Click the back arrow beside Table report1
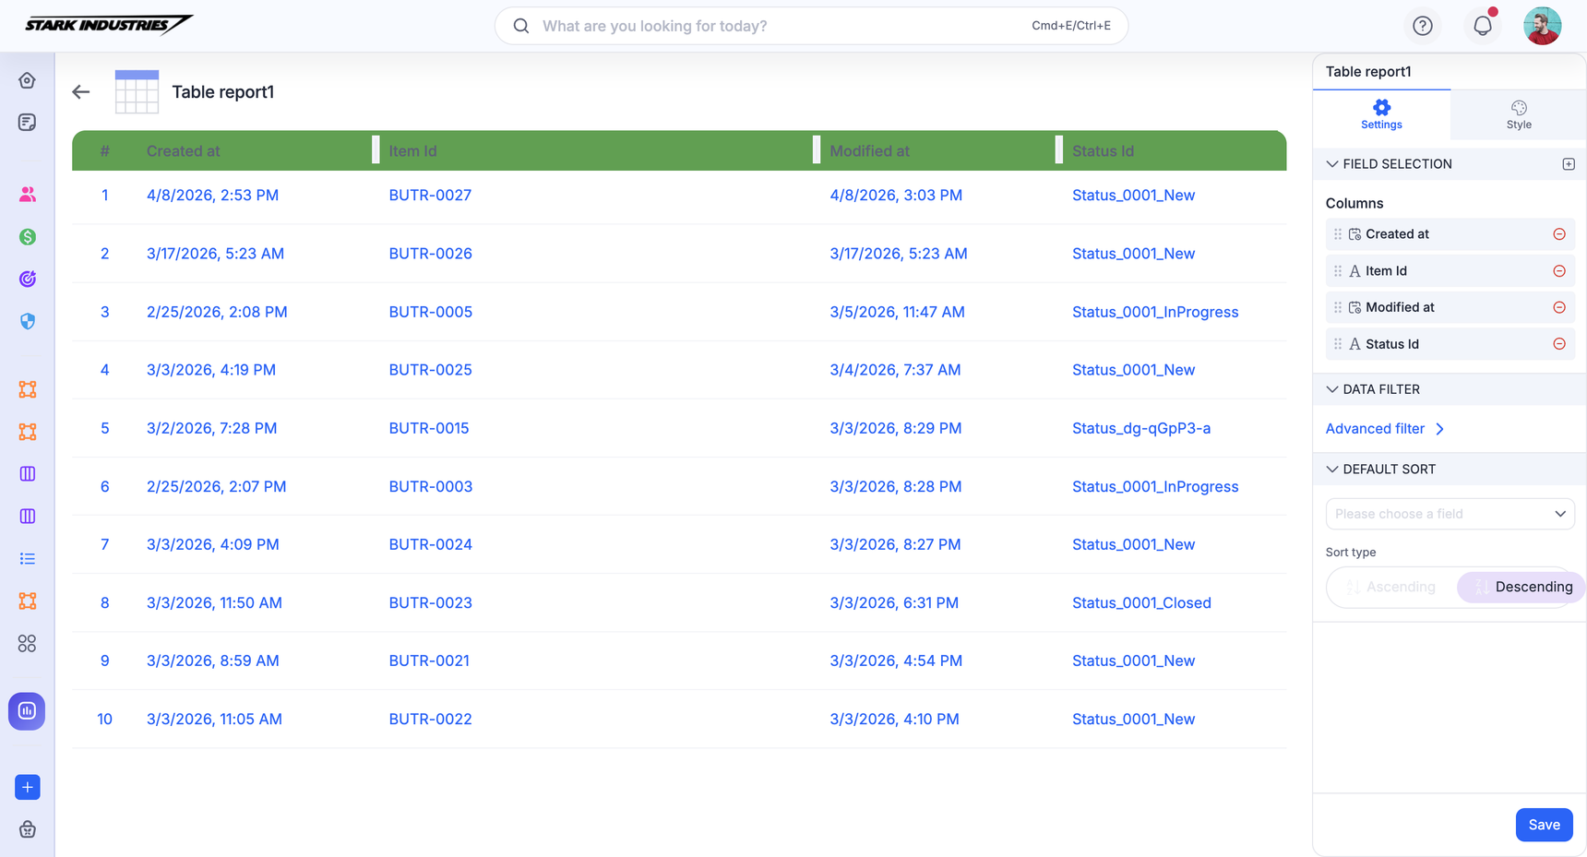This screenshot has height=857, width=1587. click(81, 91)
